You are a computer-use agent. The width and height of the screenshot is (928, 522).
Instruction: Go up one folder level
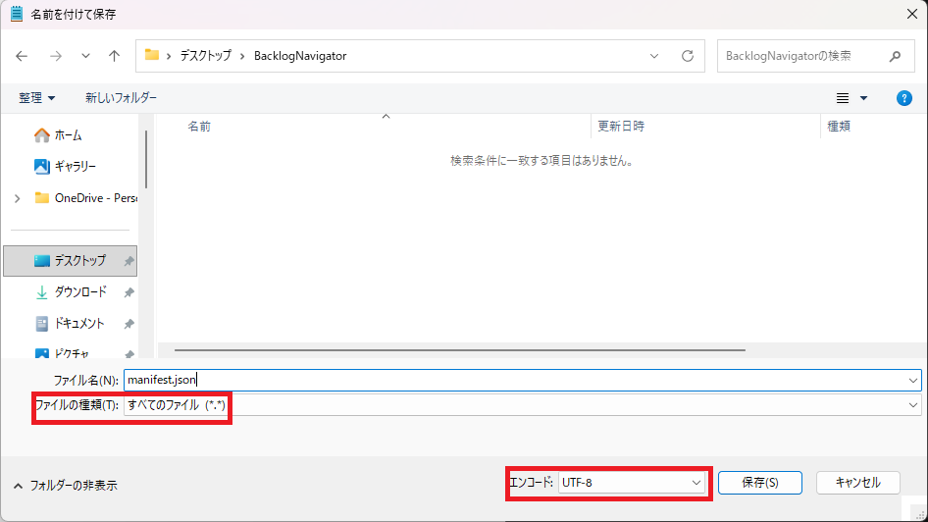[x=115, y=56]
